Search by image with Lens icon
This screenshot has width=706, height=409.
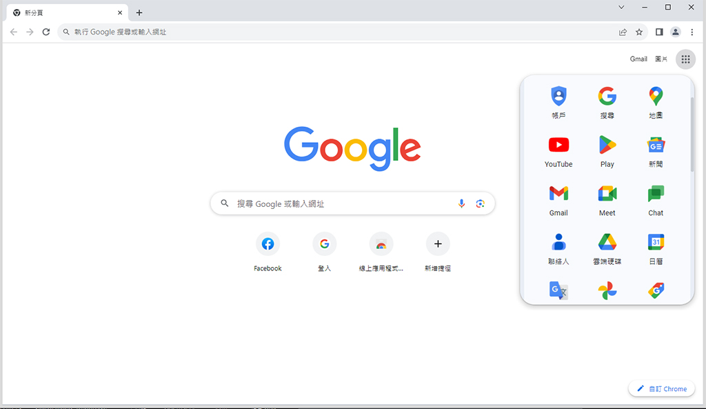pos(480,203)
